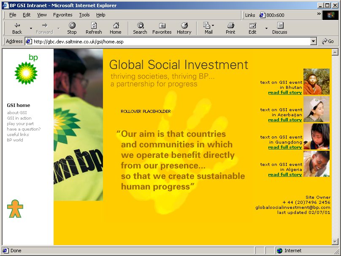Open the Back button history dropdown arrow
The width and height of the screenshot is (341, 256).
31,29
